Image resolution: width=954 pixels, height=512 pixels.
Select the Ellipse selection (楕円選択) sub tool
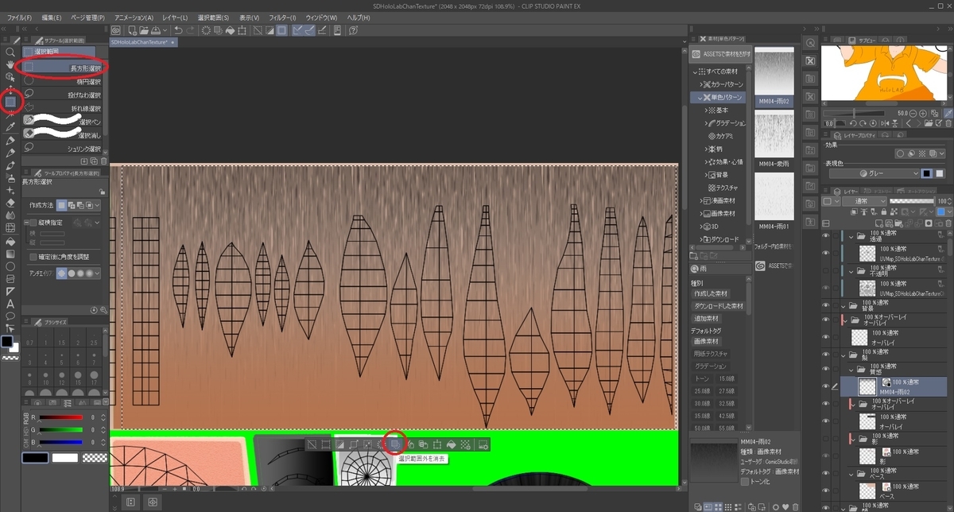coord(62,82)
